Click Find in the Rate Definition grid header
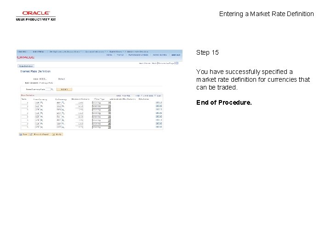This screenshot has width=331, height=248. coord(119,96)
